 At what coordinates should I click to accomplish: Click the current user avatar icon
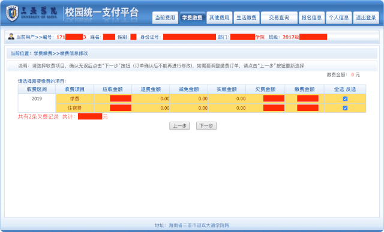pyautogui.click(x=11, y=37)
